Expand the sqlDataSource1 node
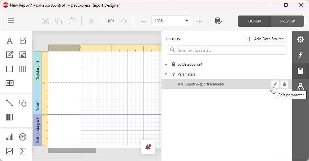This screenshot has width=309, height=161. pos(166,64)
